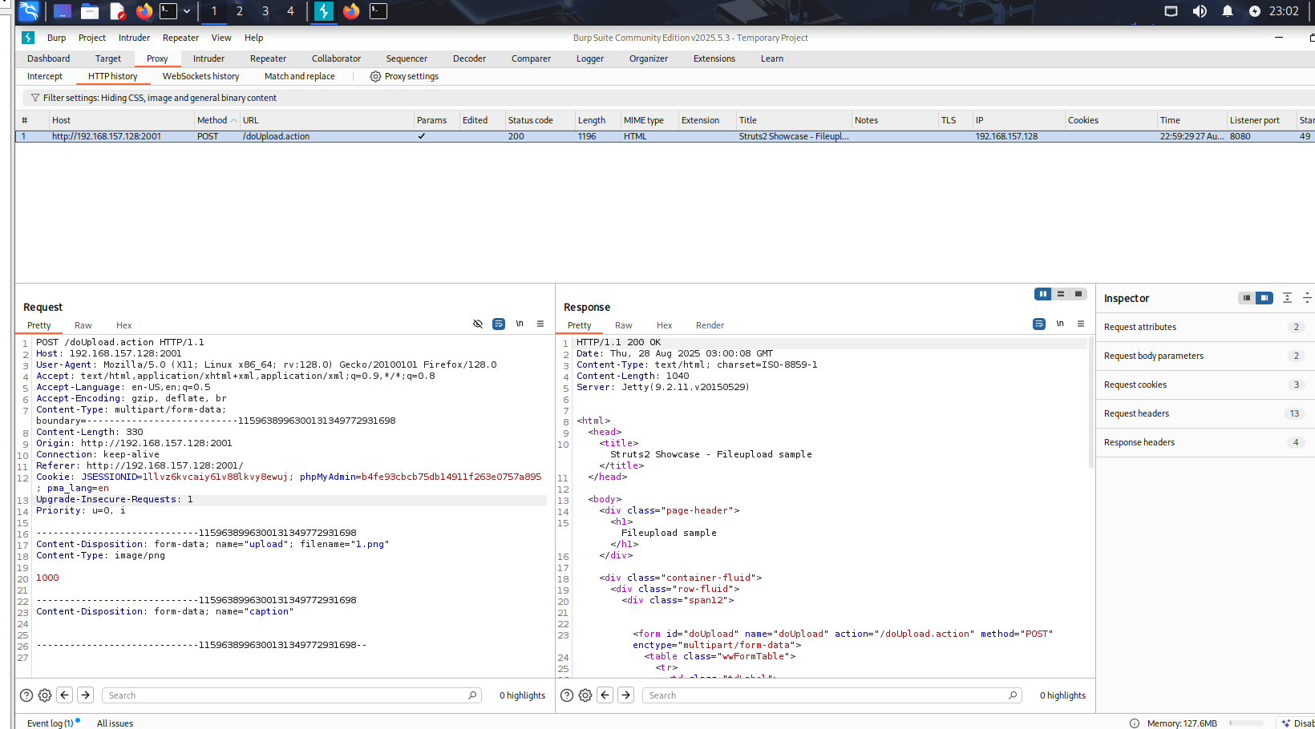The height and width of the screenshot is (729, 1315).
Task: Expand all Inspector sections icon
Action: click(x=1287, y=298)
